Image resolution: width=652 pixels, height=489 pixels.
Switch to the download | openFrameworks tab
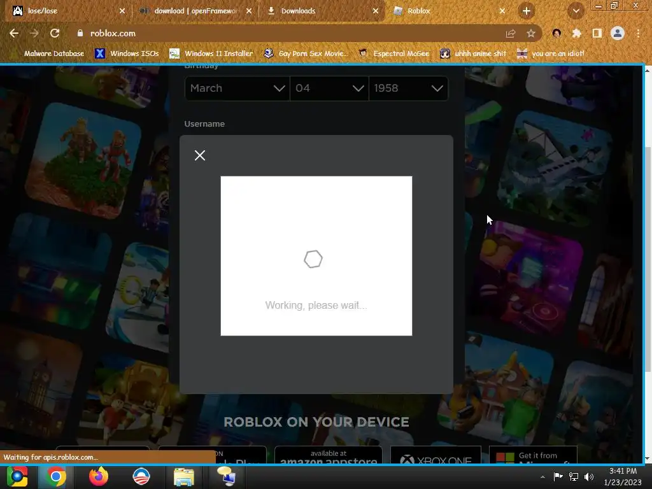(x=194, y=11)
